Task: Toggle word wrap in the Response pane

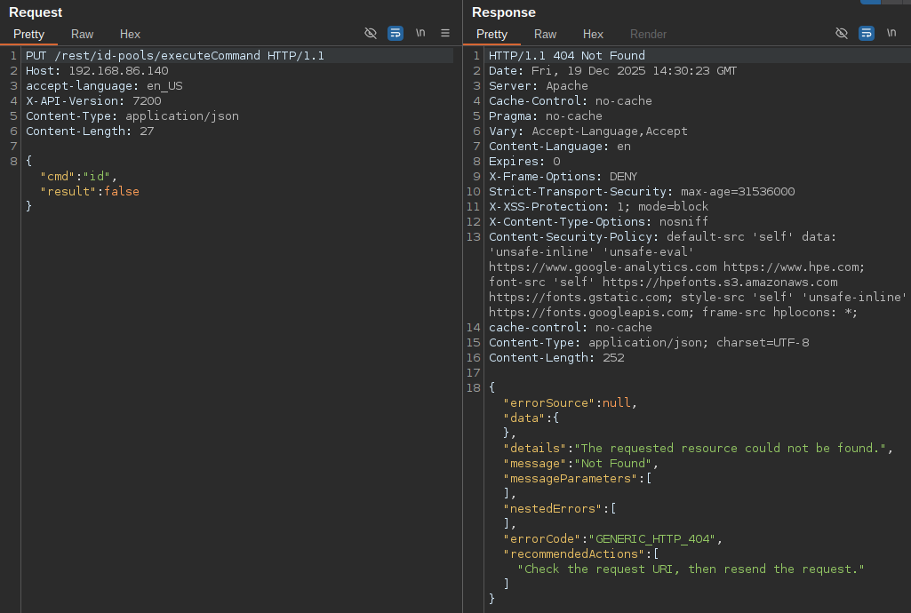Action: (x=867, y=33)
